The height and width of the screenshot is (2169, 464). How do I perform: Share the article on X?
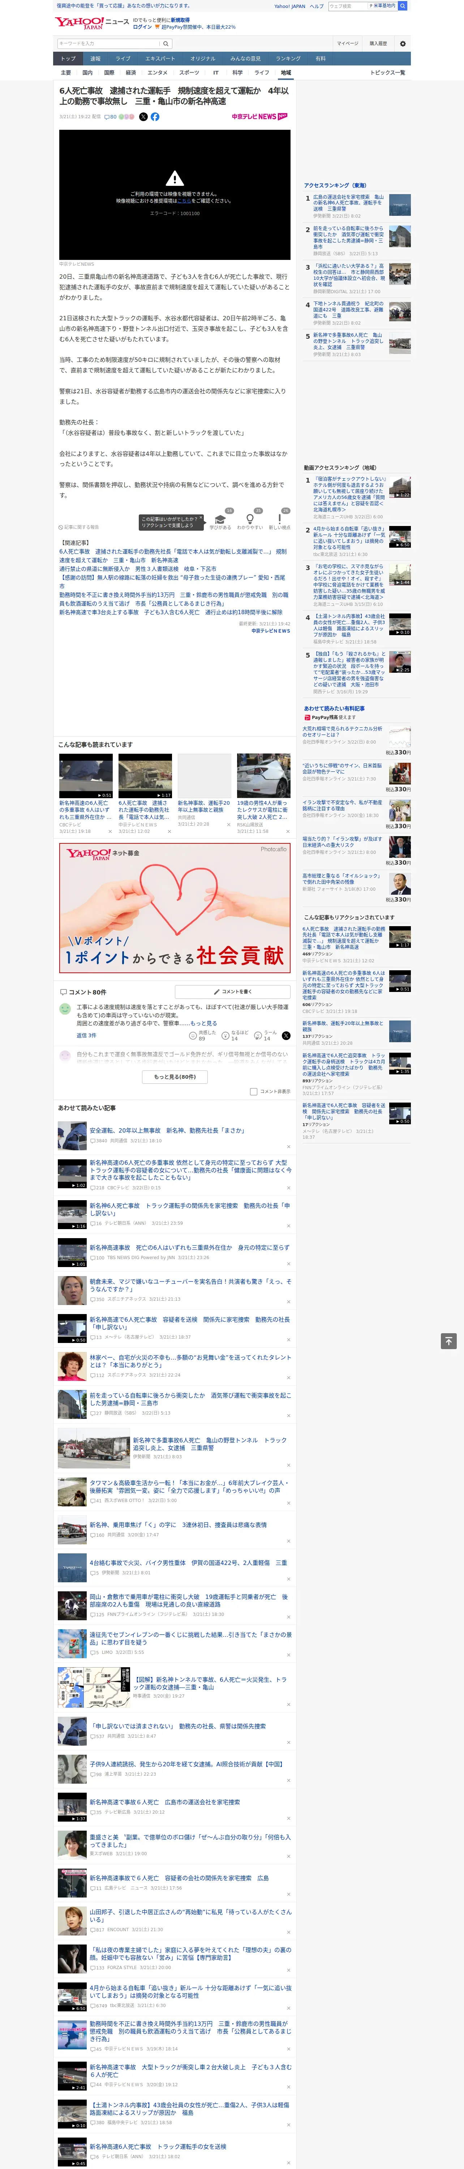[x=143, y=117]
